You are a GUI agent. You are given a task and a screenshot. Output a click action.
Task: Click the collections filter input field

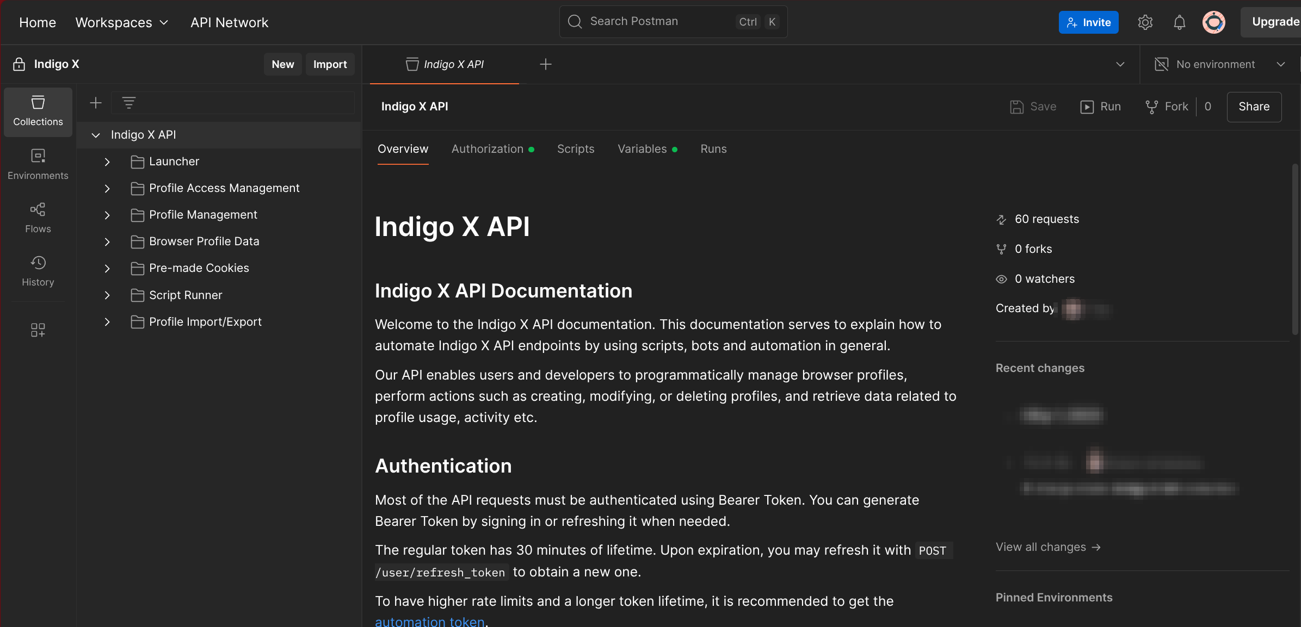coord(233,103)
